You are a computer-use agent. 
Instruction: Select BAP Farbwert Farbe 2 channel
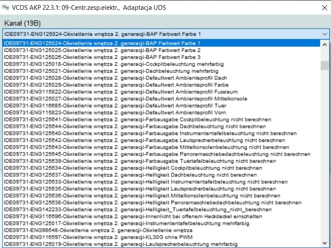[102, 50]
